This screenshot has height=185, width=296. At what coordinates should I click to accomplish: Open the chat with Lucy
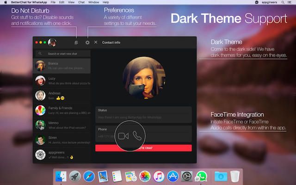click(x=62, y=80)
